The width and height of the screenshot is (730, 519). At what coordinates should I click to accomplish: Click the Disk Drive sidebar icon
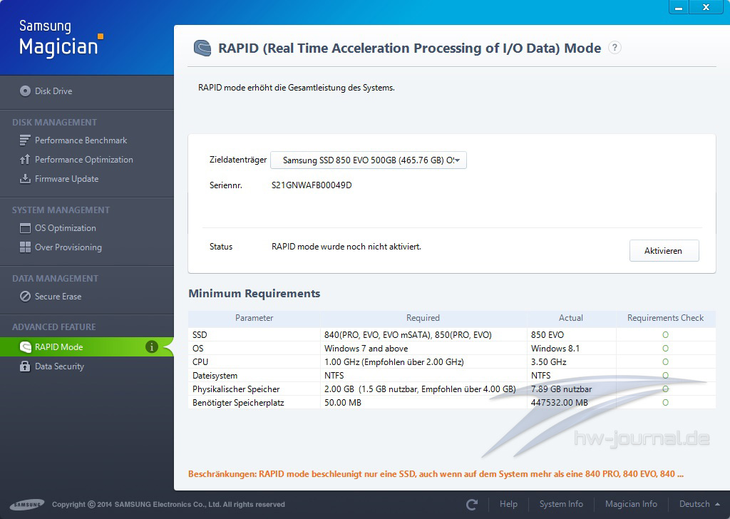coord(26,91)
